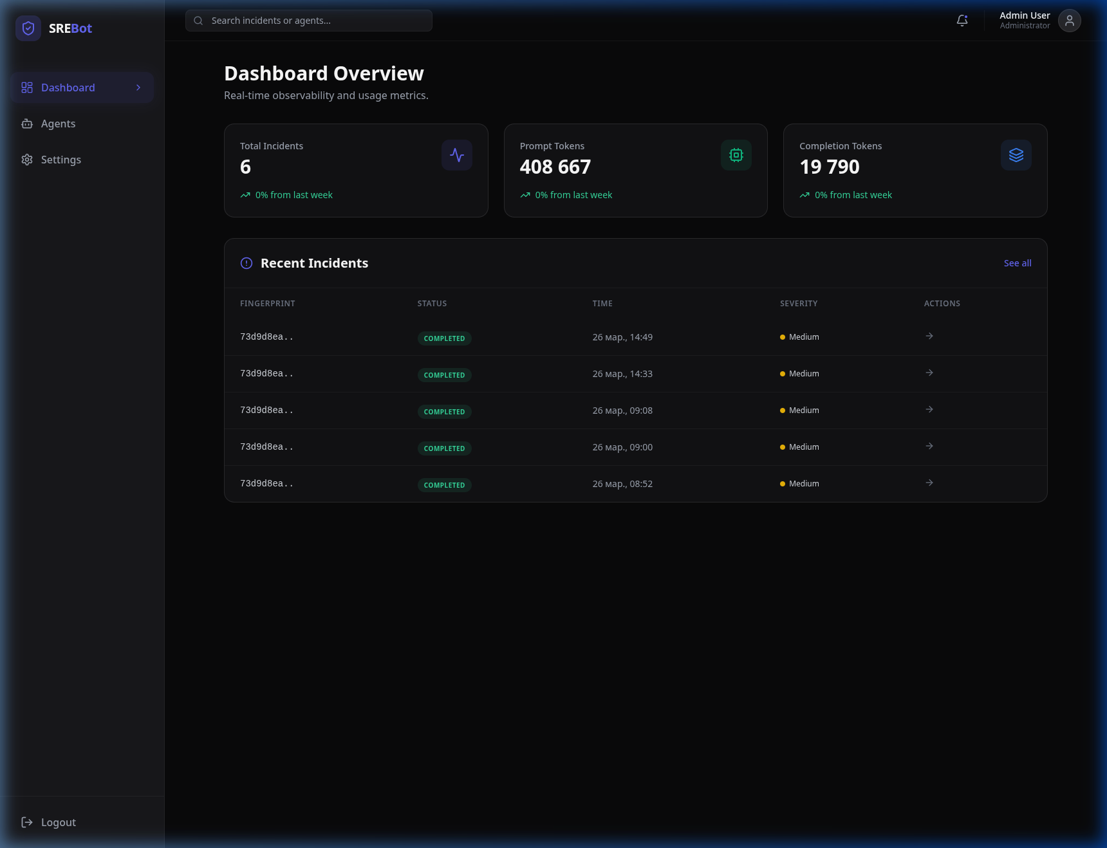Click the Completion Tokens layers icon
This screenshot has width=1107, height=848.
point(1016,155)
